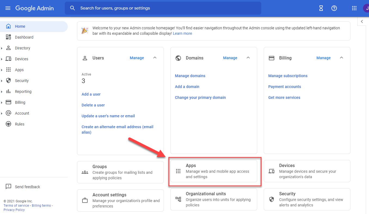369x214 pixels.
Task: Expand the Billing sidebar section arrow
Action: point(2,103)
